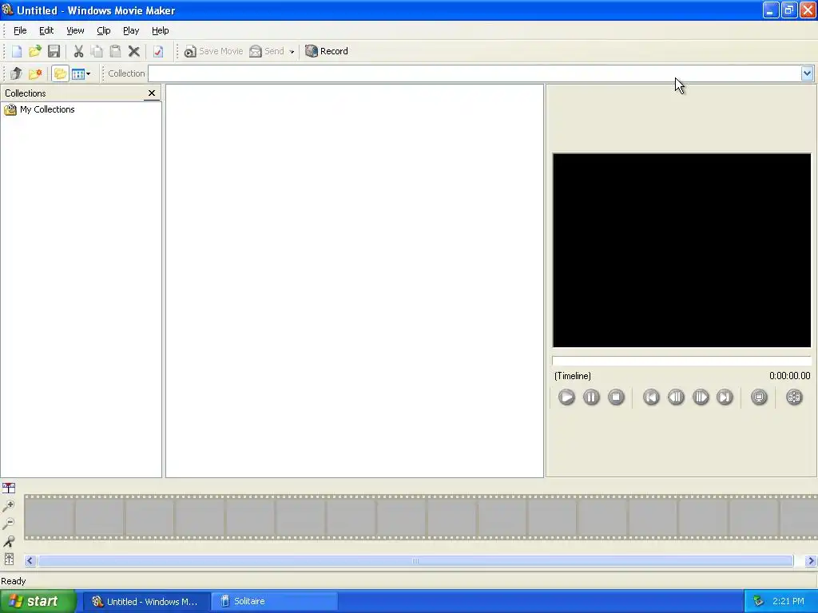
Task: Open the Windows Start menu
Action: click(x=38, y=601)
